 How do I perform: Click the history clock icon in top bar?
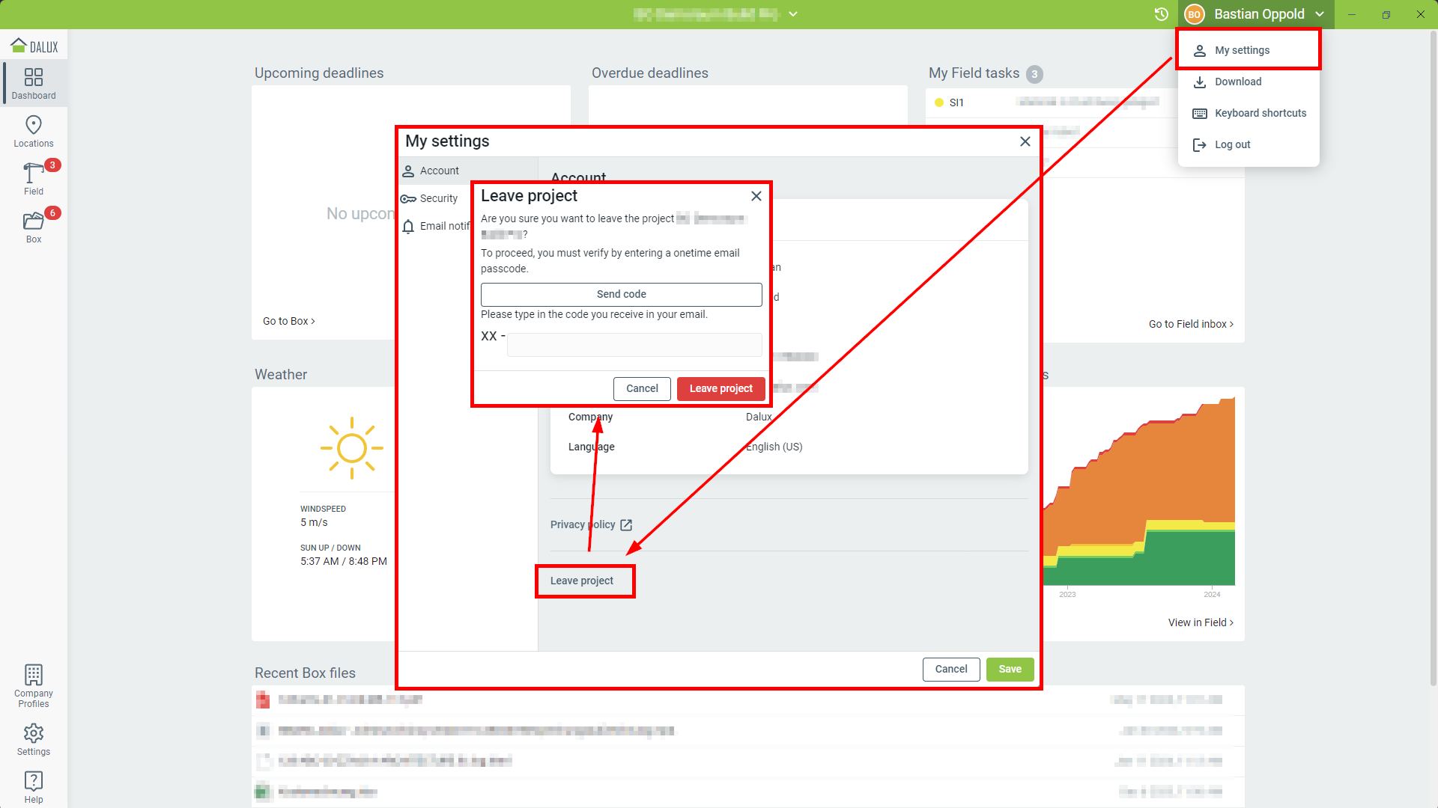click(1161, 14)
